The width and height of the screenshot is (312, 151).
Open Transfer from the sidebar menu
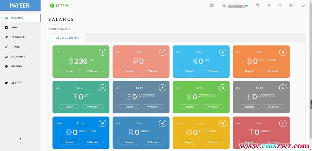click(x=18, y=37)
